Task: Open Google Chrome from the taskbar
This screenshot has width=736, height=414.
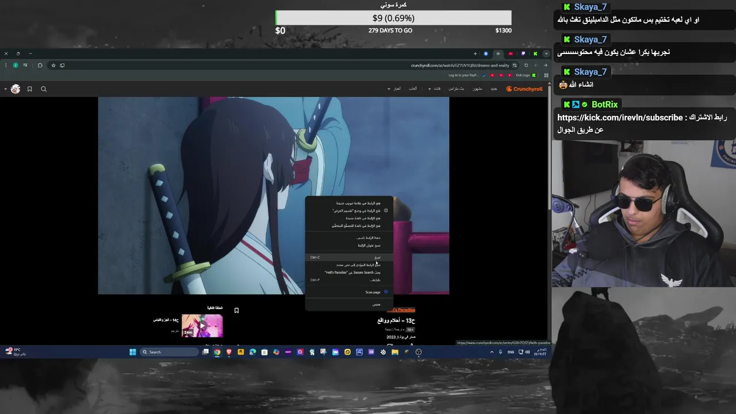Action: click(x=217, y=352)
